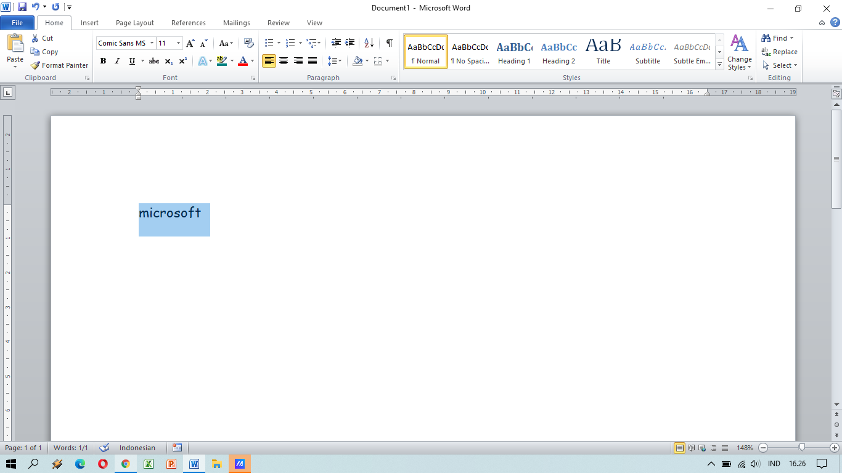Toggle the ruler button above scrollbar

pos(836,94)
